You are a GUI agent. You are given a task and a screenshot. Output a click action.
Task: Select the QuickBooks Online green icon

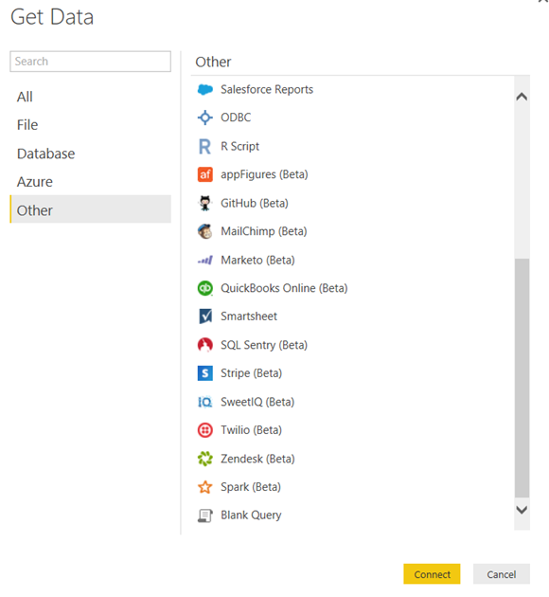coord(204,288)
